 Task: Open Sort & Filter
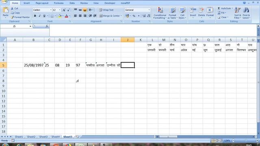[x=238, y=13]
